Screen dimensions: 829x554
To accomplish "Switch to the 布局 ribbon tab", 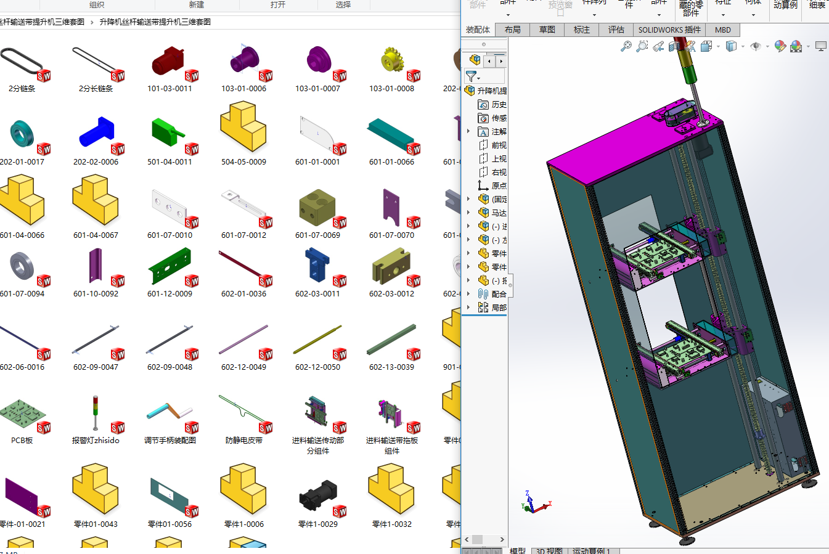I will point(513,30).
